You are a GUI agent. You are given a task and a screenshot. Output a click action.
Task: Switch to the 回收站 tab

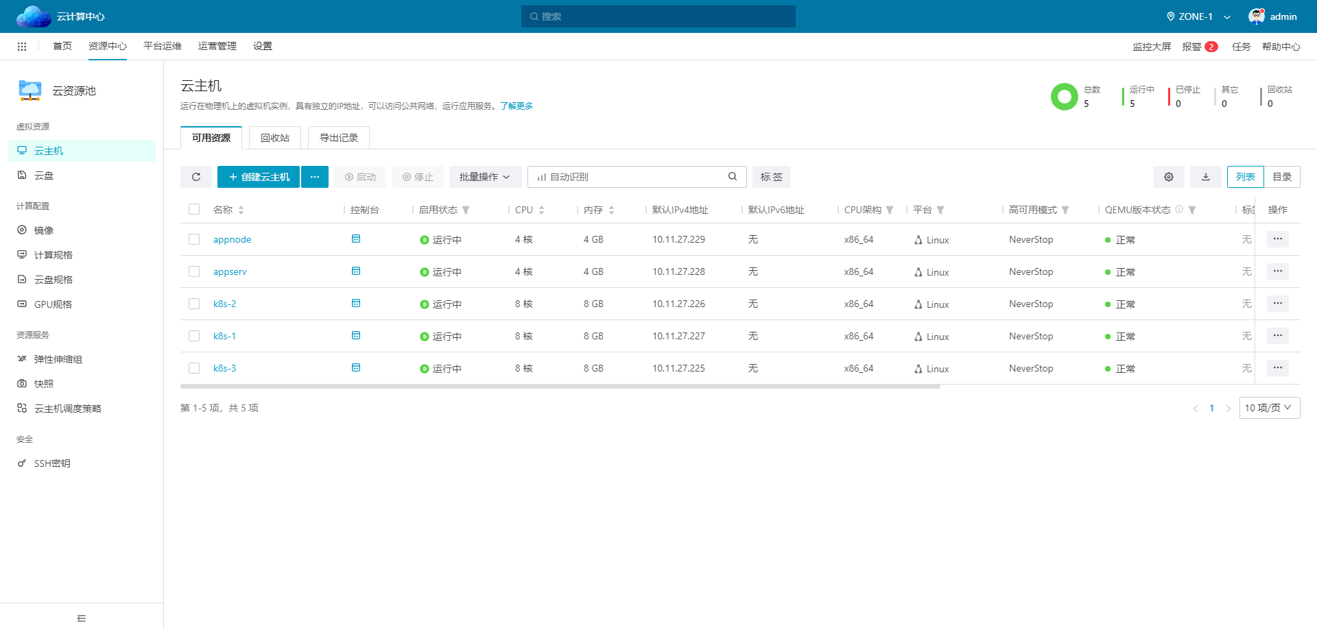[275, 138]
